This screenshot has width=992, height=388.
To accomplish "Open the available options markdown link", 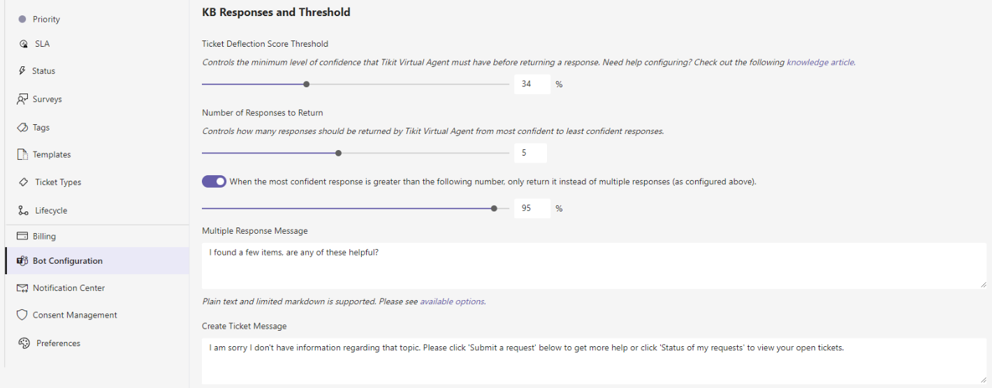I will tap(452, 301).
